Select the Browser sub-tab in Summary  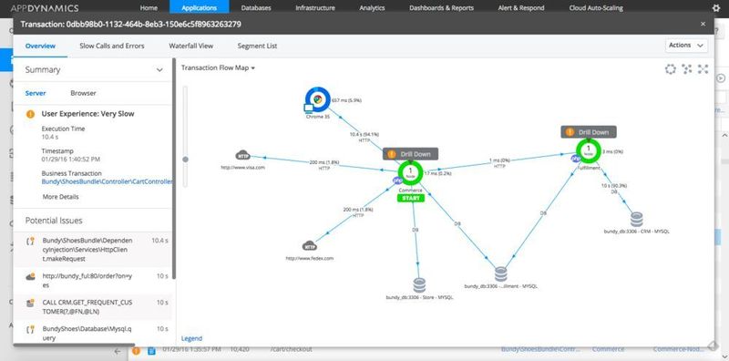83,93
